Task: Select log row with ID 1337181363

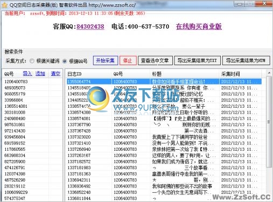Action: coord(164,174)
